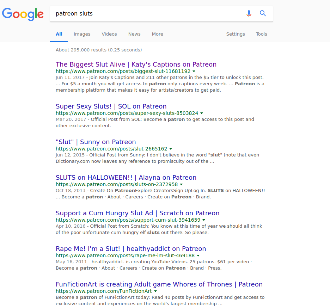Open the Katy's Captions on Patreon result
The image size is (330, 308).
tap(136, 64)
